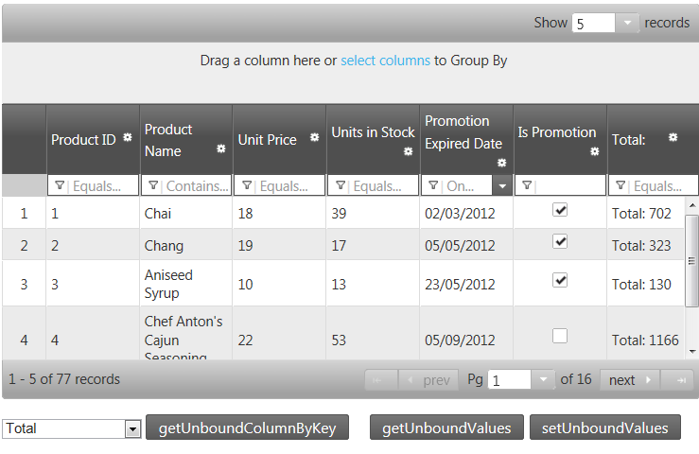Check Is Promotion for Chef Anton's Cajun Seasoning

(560, 335)
